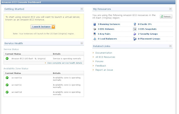The height and width of the screenshot is (114, 179).
Task: Open the Forums link
Action: (x=99, y=61)
